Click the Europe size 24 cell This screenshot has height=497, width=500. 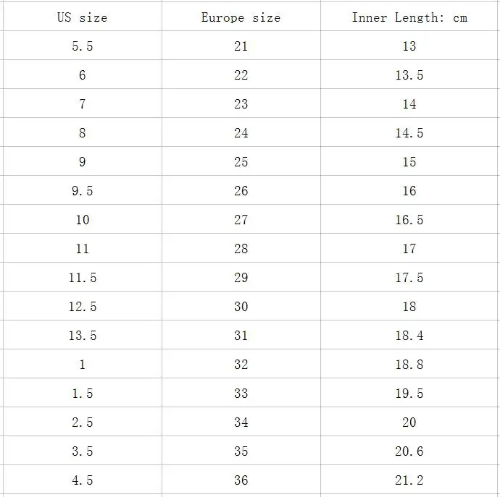pyautogui.click(x=241, y=132)
